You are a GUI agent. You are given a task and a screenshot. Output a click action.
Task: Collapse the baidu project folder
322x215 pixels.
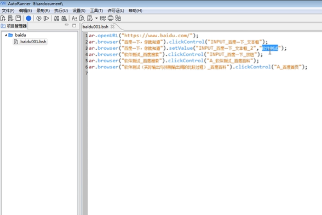pos(6,35)
